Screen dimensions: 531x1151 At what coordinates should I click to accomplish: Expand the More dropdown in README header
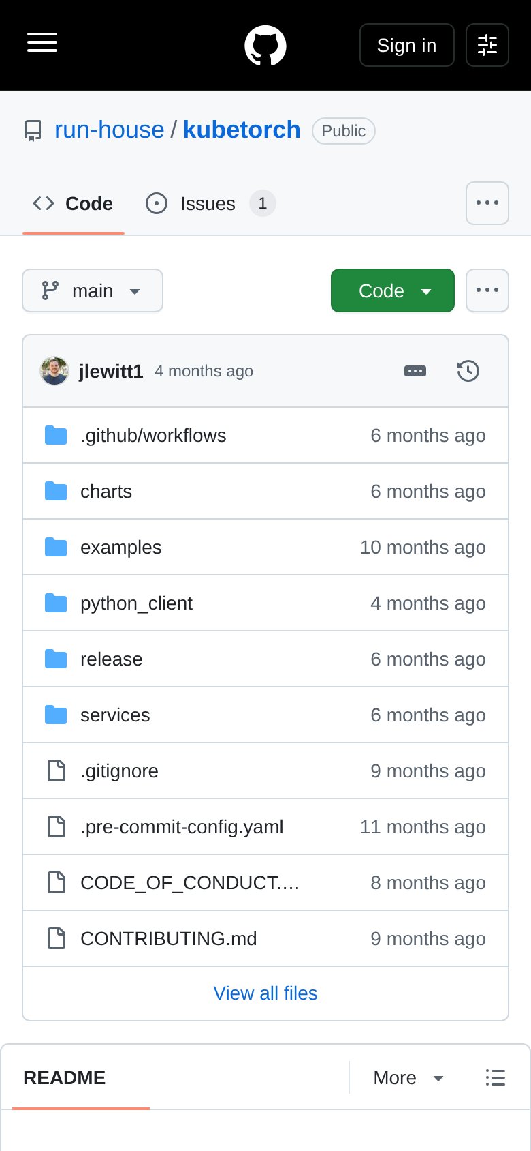pyautogui.click(x=408, y=1077)
